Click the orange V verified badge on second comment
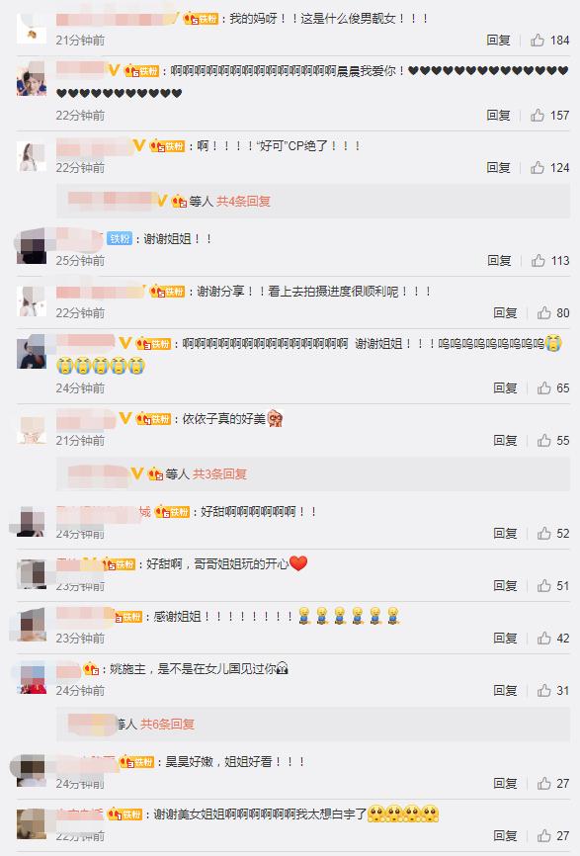Viewport: 580px width, 856px height. coord(114,70)
